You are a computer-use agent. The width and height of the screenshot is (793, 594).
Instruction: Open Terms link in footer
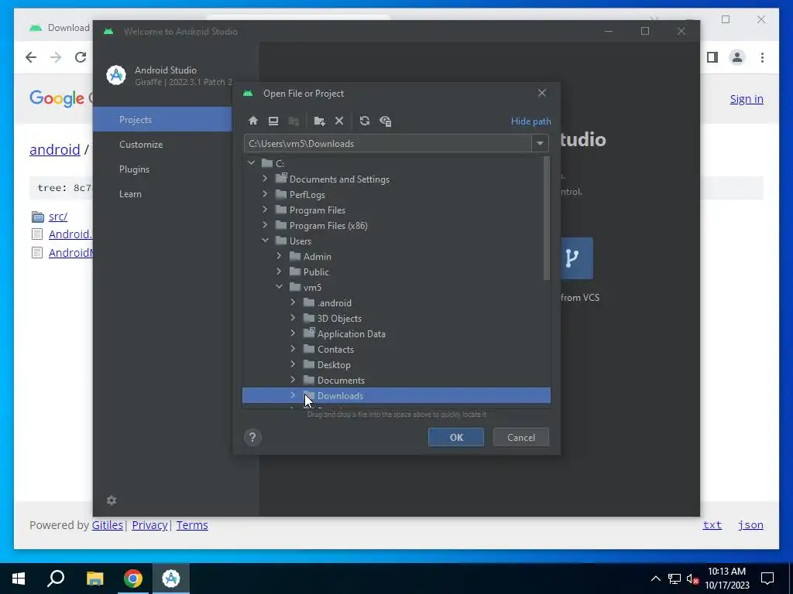coord(192,525)
